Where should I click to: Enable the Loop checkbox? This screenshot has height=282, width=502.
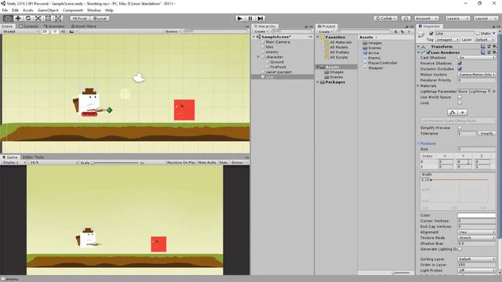460,103
